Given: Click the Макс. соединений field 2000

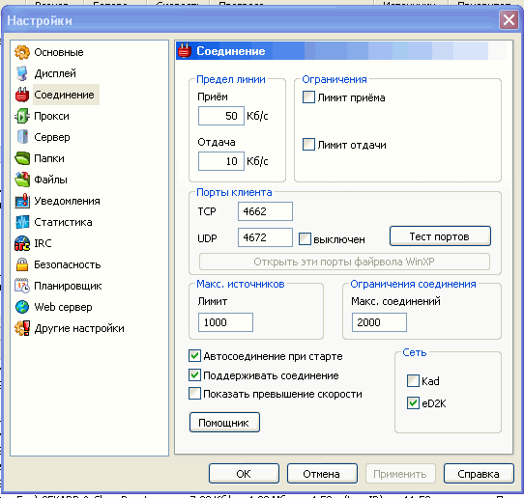Looking at the screenshot, I should [379, 322].
